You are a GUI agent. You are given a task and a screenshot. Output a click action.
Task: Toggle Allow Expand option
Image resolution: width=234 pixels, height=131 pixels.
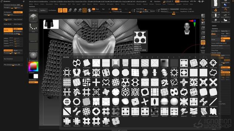(18, 24)
